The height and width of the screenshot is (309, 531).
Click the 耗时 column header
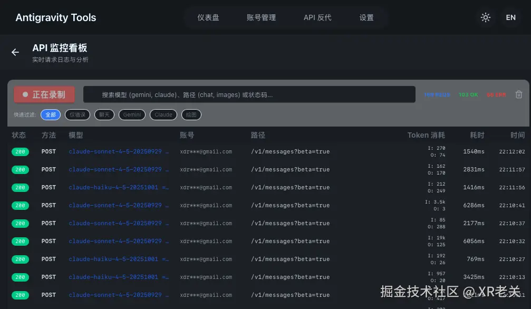pyautogui.click(x=477, y=135)
